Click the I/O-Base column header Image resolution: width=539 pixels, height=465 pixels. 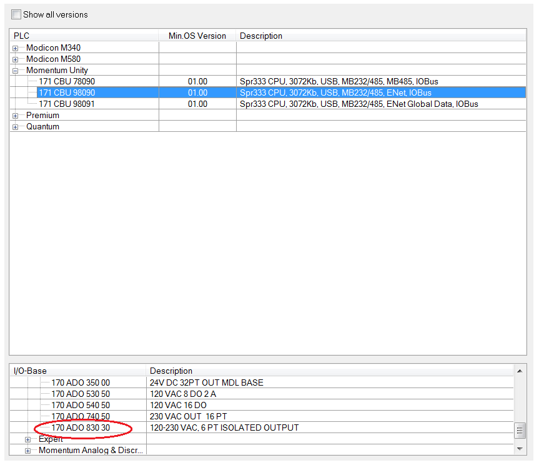(78, 371)
